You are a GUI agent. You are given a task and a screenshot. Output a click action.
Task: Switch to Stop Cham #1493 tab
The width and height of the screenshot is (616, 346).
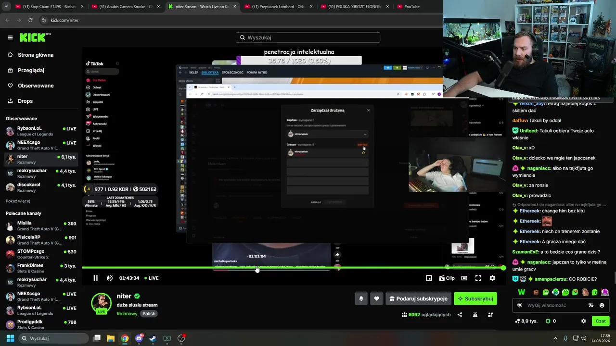pos(50,7)
